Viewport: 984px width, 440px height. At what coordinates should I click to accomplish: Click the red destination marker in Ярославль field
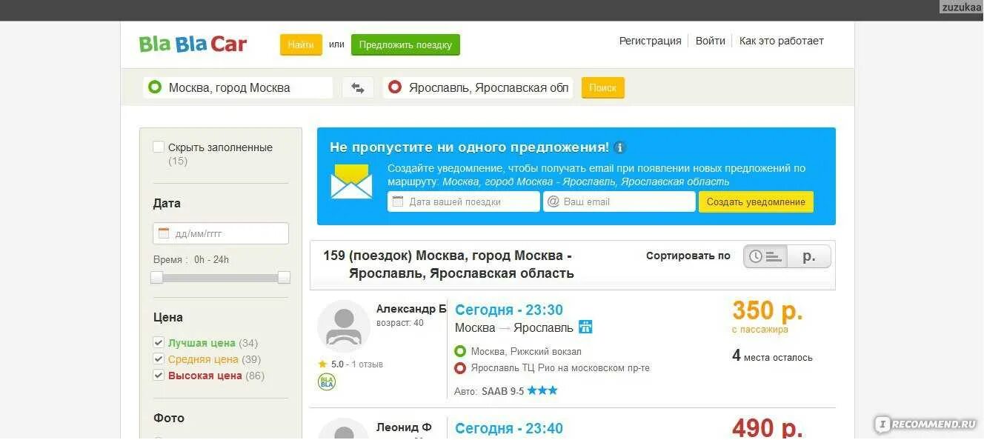pos(395,87)
